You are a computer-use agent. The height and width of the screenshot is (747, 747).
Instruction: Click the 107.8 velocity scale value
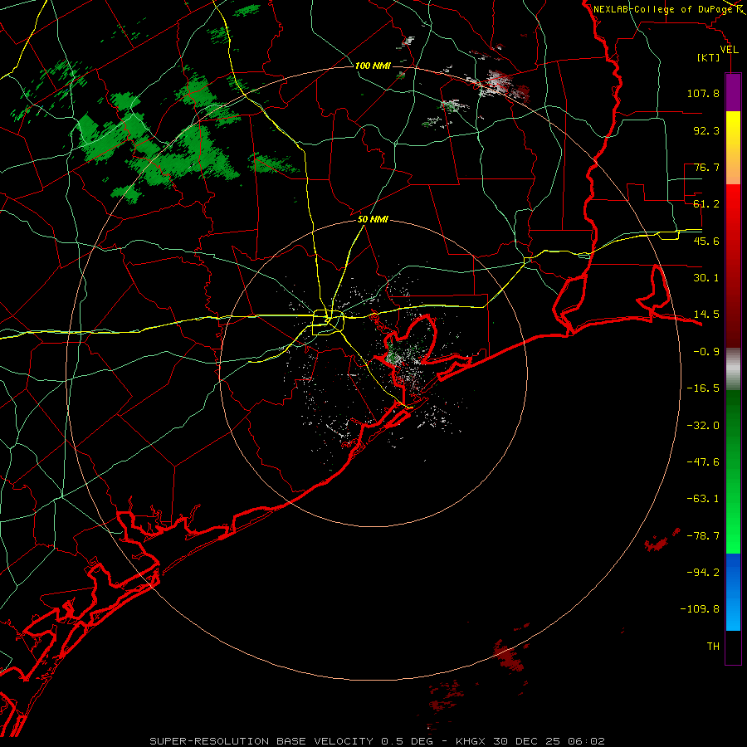[x=703, y=93]
